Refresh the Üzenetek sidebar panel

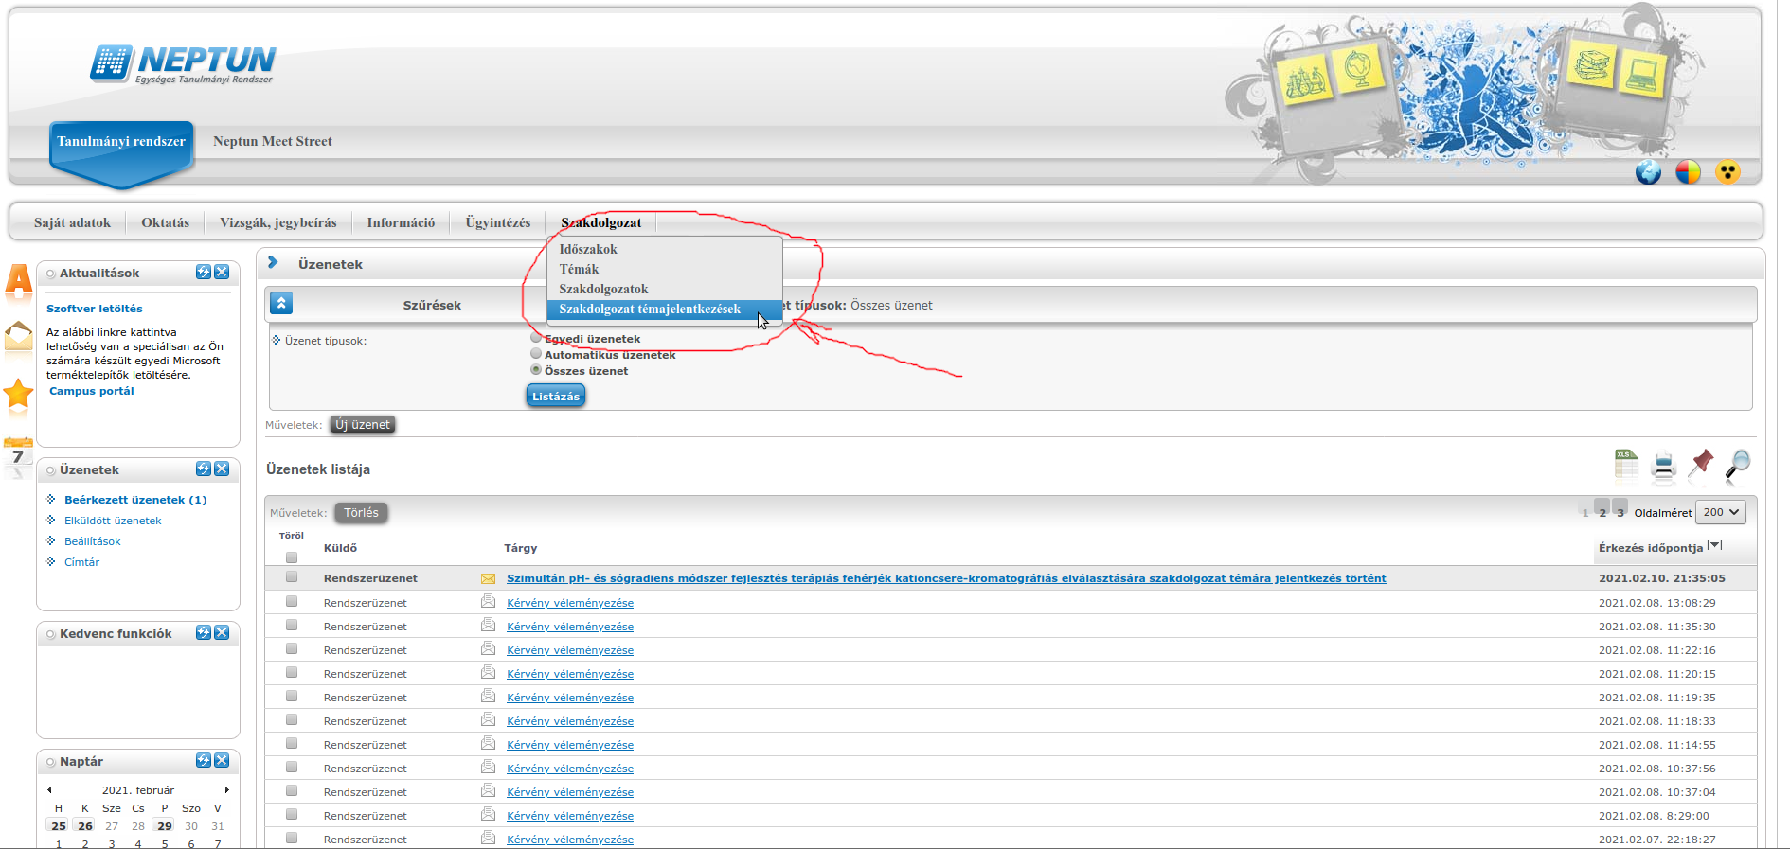[x=204, y=469]
